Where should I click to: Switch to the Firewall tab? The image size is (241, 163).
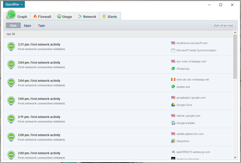42,16
